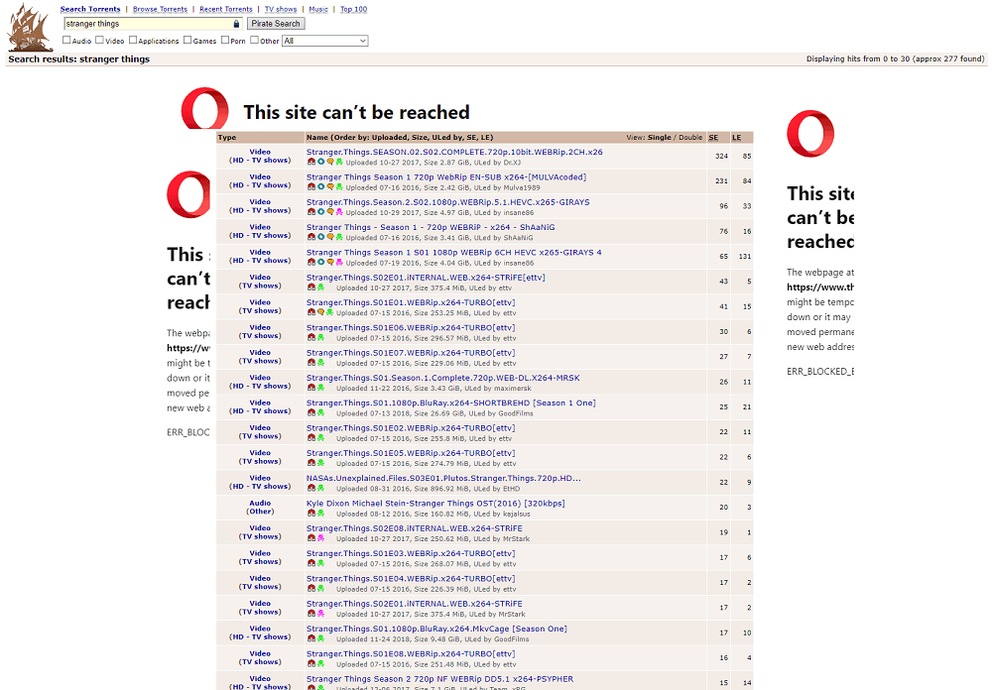
Task: Sort results by Uploaded in table header
Action: click(390, 137)
